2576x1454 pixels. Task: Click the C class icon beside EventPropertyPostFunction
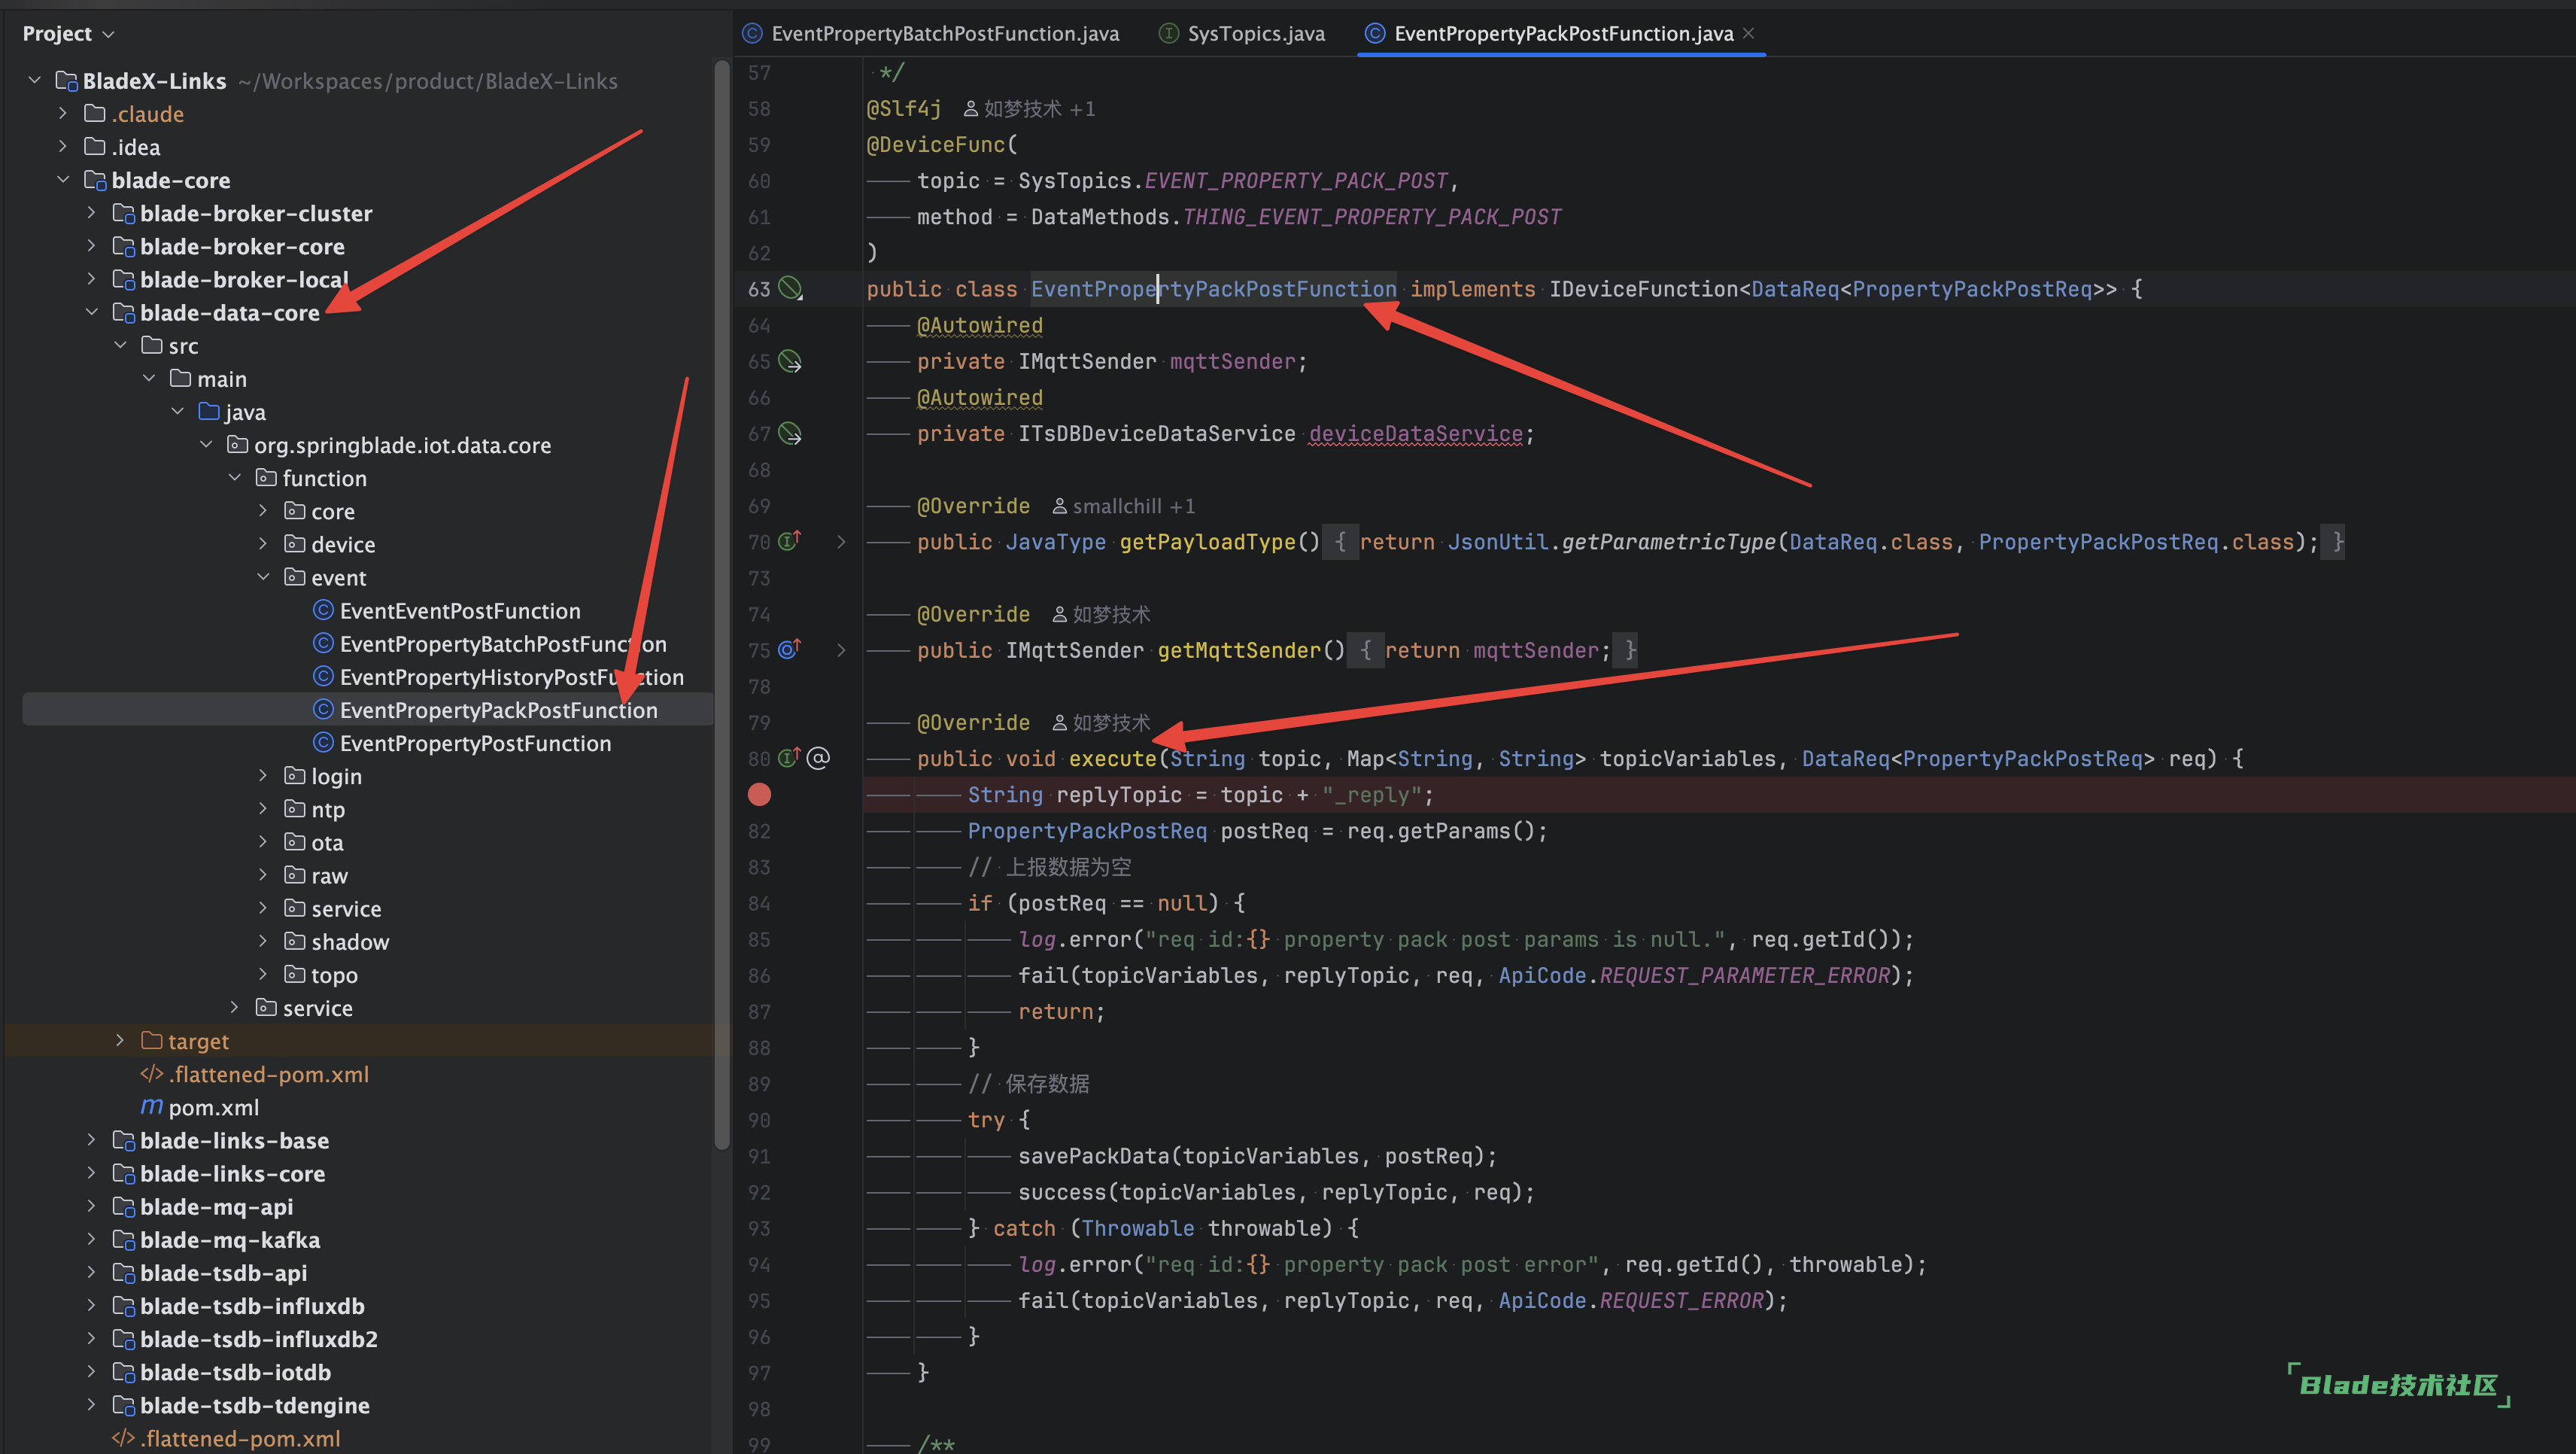[323, 742]
